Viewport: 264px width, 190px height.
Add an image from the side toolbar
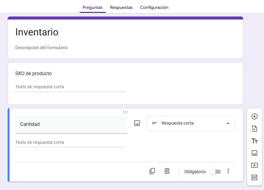click(x=254, y=153)
